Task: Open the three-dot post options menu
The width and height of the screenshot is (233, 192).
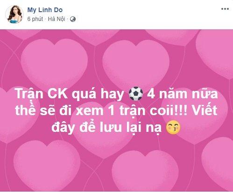Action: (225, 9)
